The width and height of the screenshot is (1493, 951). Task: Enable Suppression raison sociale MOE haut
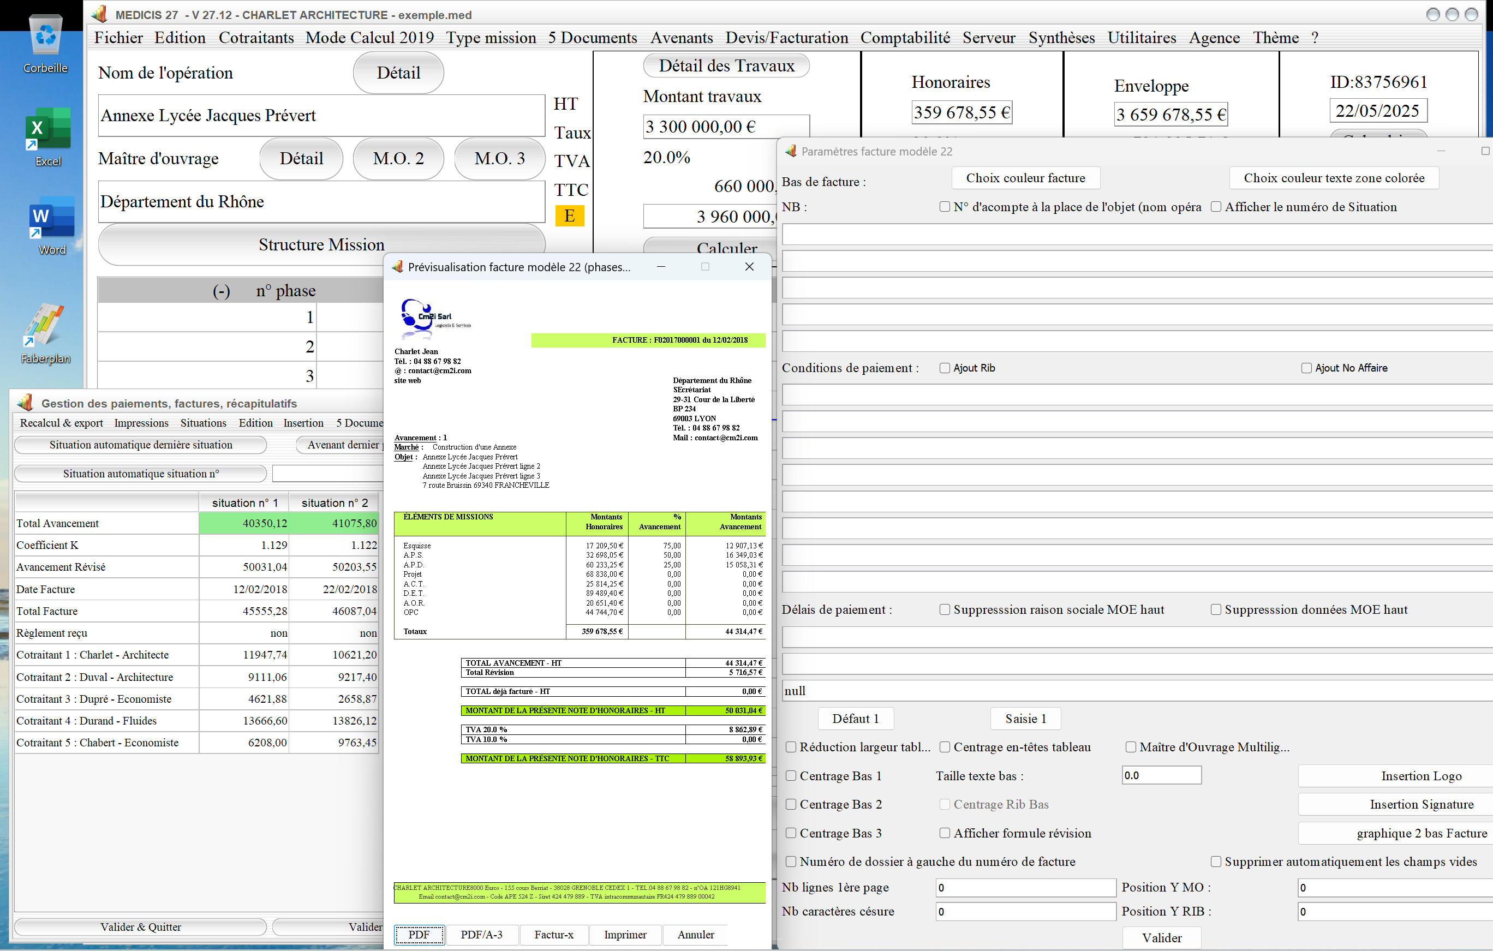(944, 610)
